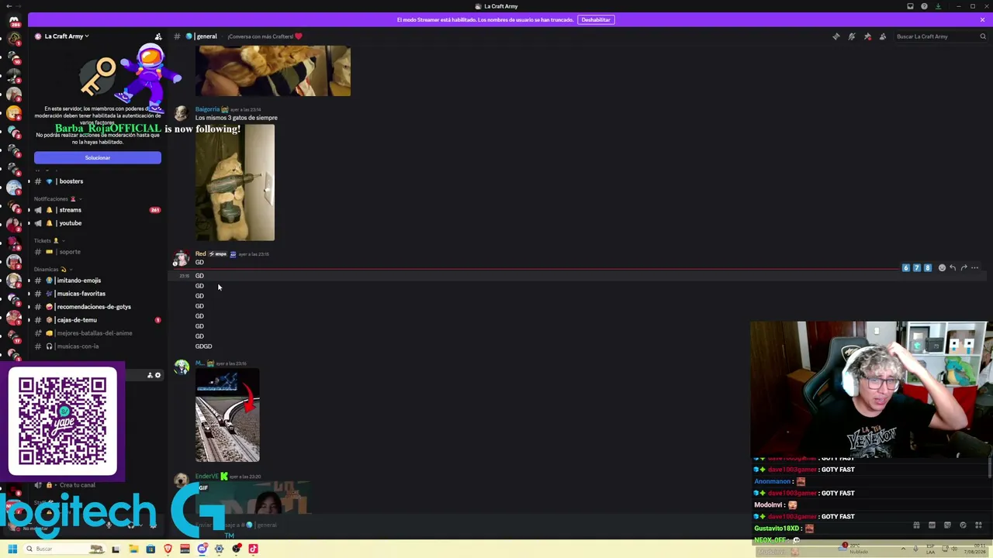Viewport: 993px width, 558px height.
Task: Open Red's avatar next to the GD message
Action: [181, 259]
